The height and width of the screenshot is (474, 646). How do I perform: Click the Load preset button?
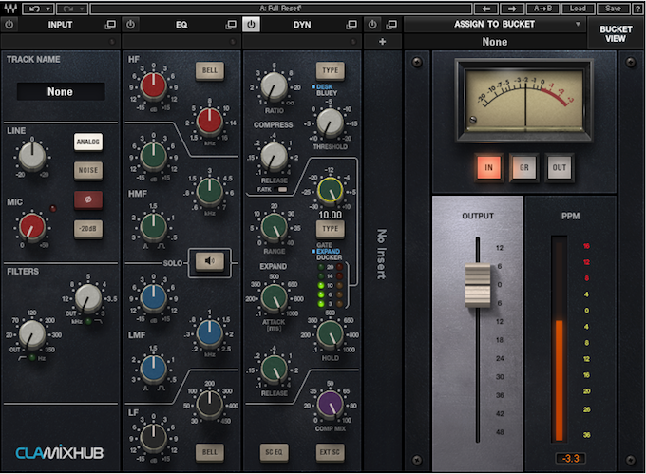tap(578, 9)
